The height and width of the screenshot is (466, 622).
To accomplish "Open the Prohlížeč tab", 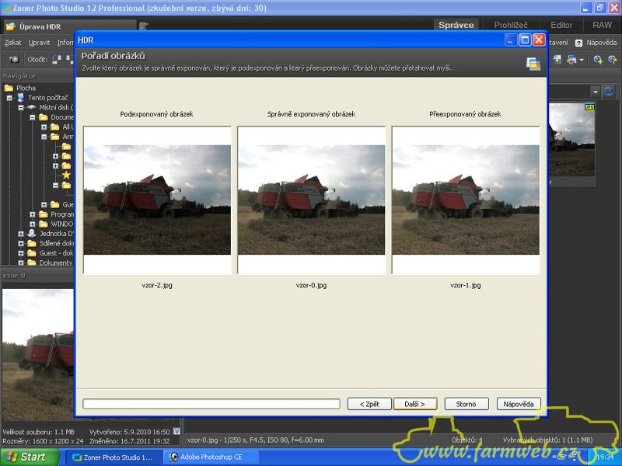I will [511, 25].
